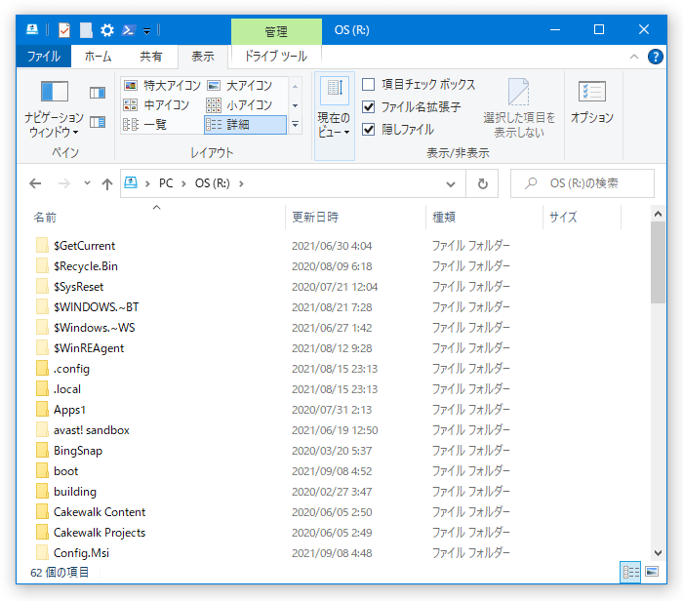The height and width of the screenshot is (601, 683).
Task: Click vertical scrollbar thumb
Action: point(658,262)
